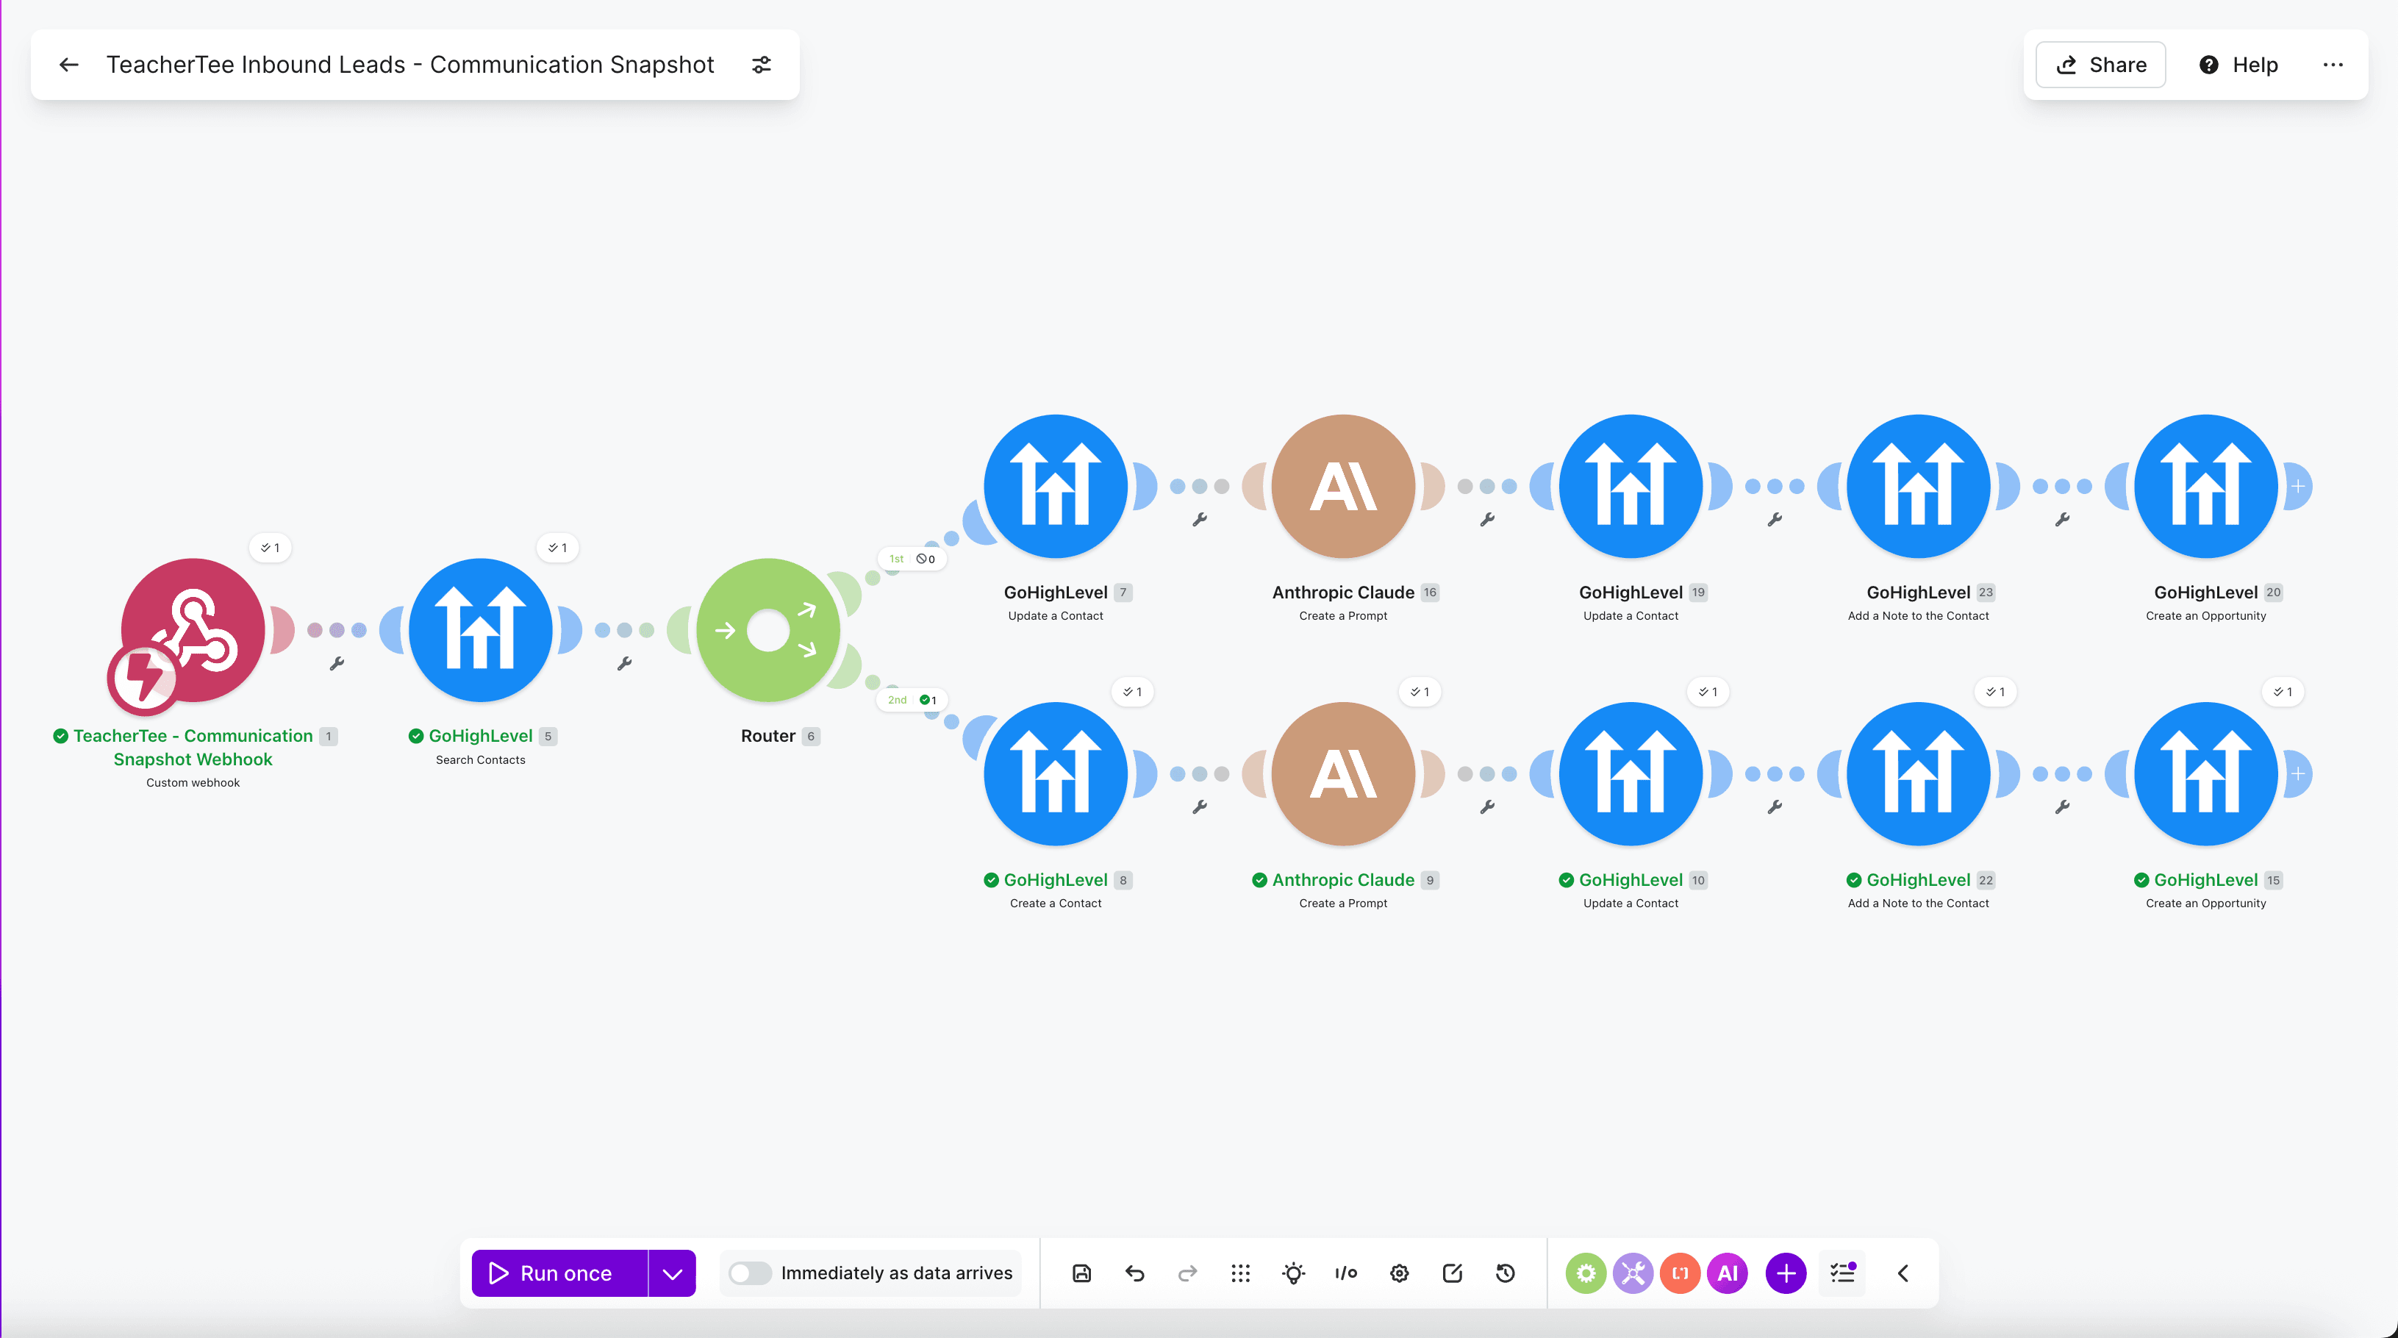Click Run once button
Image resolution: width=2398 pixels, height=1338 pixels.
pyautogui.click(x=559, y=1273)
